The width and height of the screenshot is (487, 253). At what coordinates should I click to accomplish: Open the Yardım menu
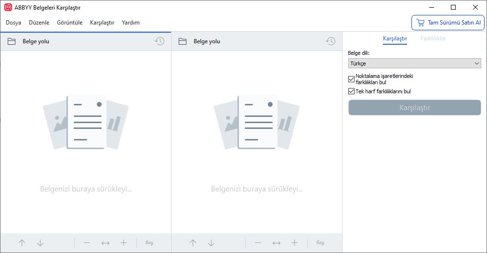[131, 23]
